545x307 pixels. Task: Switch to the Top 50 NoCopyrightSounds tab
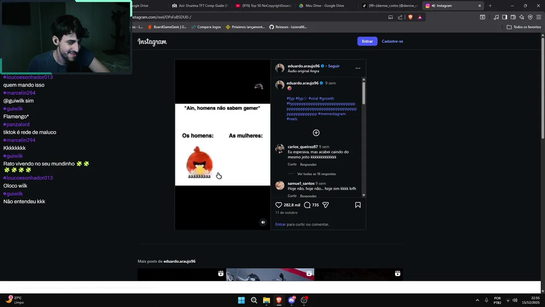click(x=264, y=6)
